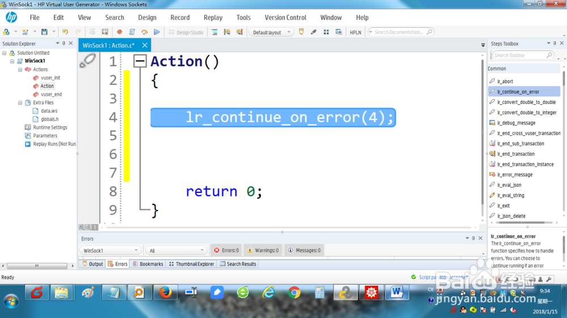
Task: Click the Save script toolbar icon
Action: point(44,32)
